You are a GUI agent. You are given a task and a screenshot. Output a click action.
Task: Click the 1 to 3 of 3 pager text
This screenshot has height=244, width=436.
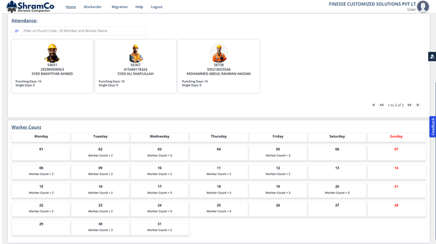click(x=396, y=105)
